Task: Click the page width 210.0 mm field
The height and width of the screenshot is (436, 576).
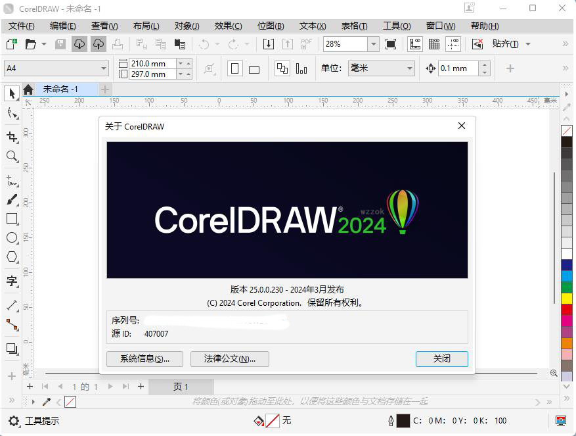Action: tap(153, 64)
